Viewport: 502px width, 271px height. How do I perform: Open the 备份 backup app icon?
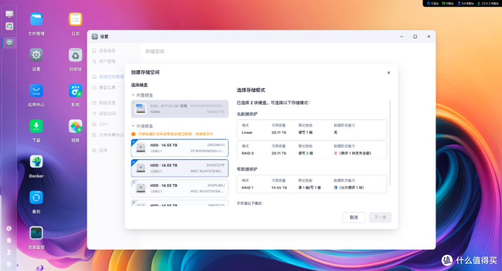pyautogui.click(x=36, y=198)
